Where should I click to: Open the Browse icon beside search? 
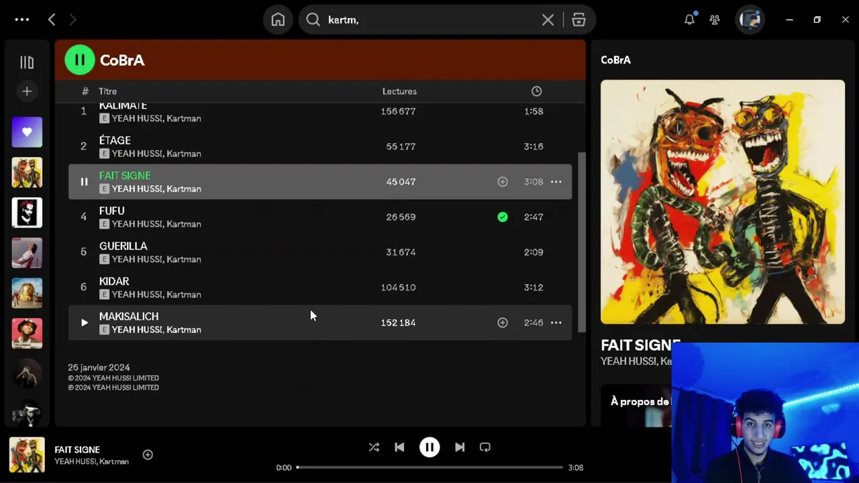coord(578,19)
